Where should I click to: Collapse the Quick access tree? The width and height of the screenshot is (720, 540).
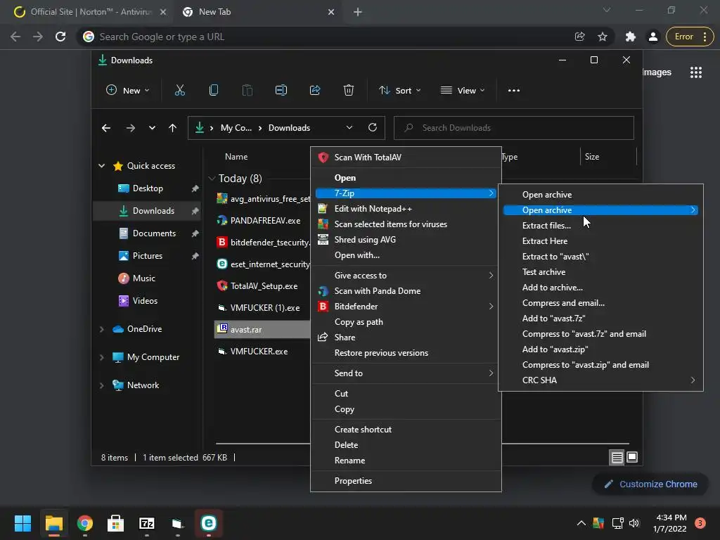tap(101, 166)
